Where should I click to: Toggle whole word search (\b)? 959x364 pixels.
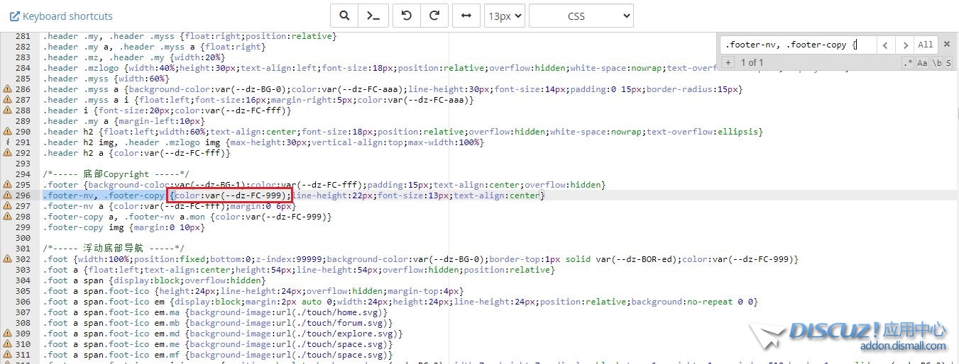(936, 63)
